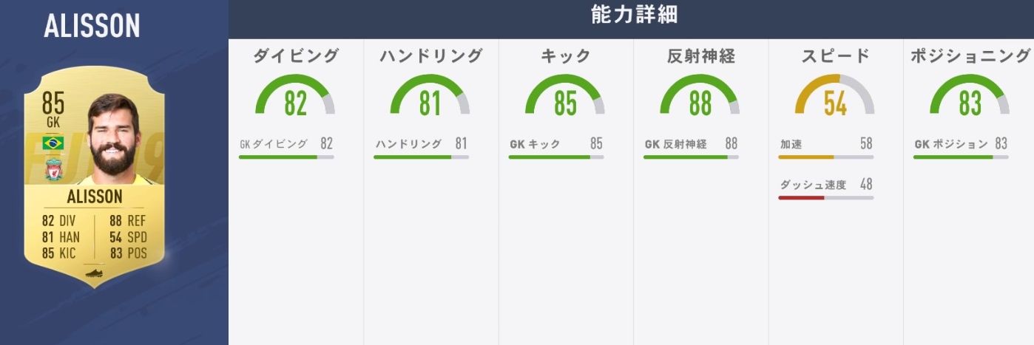The height and width of the screenshot is (345, 1034).
Task: Click the ハンドリング gauge showing 81
Action: tap(430, 96)
